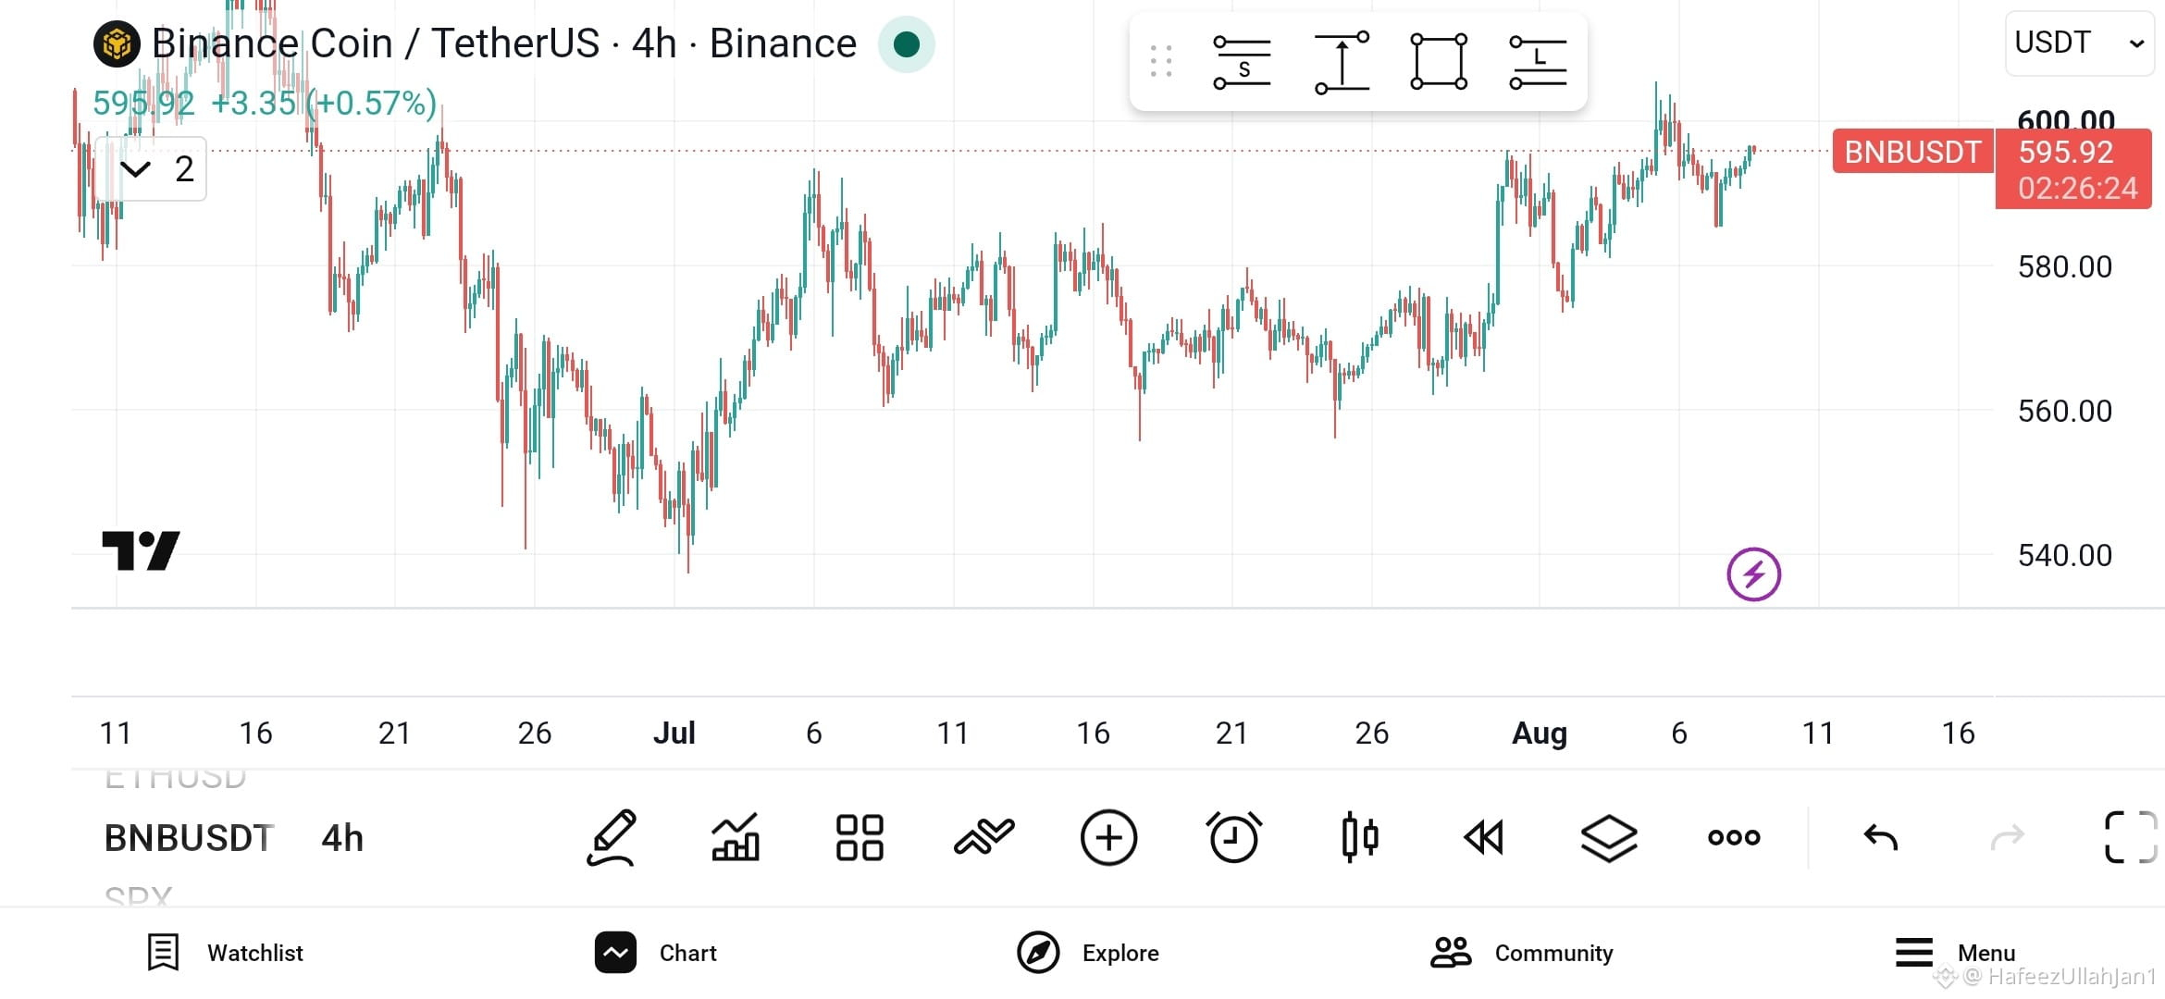Tap the green market status indicator
The image size is (2165, 999).
click(907, 44)
